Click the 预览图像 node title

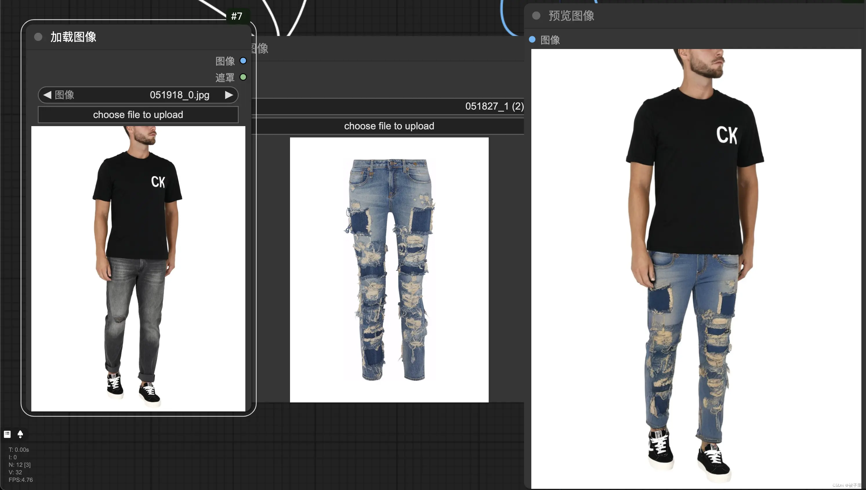tap(572, 15)
